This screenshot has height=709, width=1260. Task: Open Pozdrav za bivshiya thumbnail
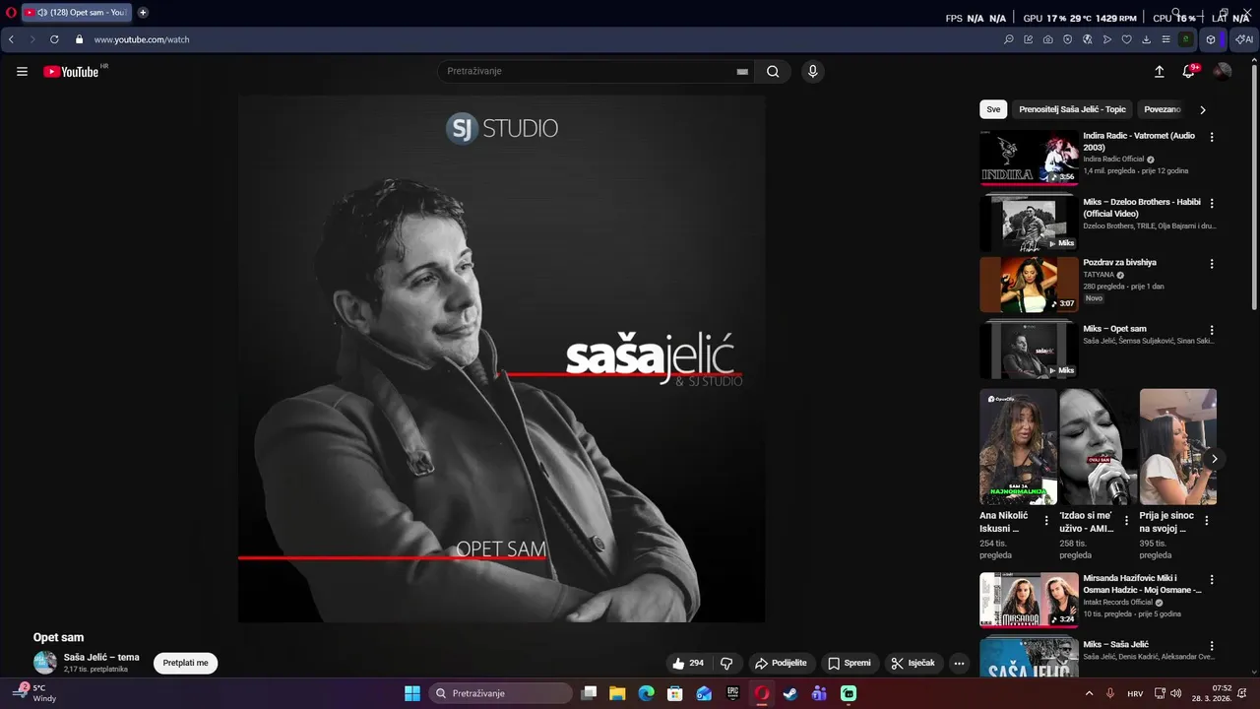pos(1029,285)
